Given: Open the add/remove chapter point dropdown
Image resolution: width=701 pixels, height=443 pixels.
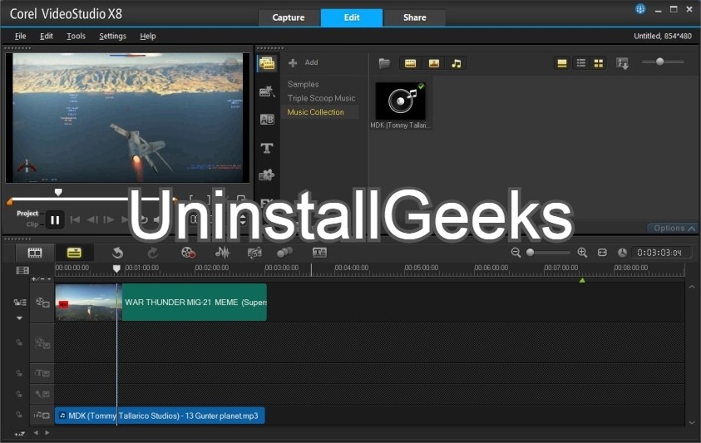Looking at the screenshot, I should click(x=42, y=279).
